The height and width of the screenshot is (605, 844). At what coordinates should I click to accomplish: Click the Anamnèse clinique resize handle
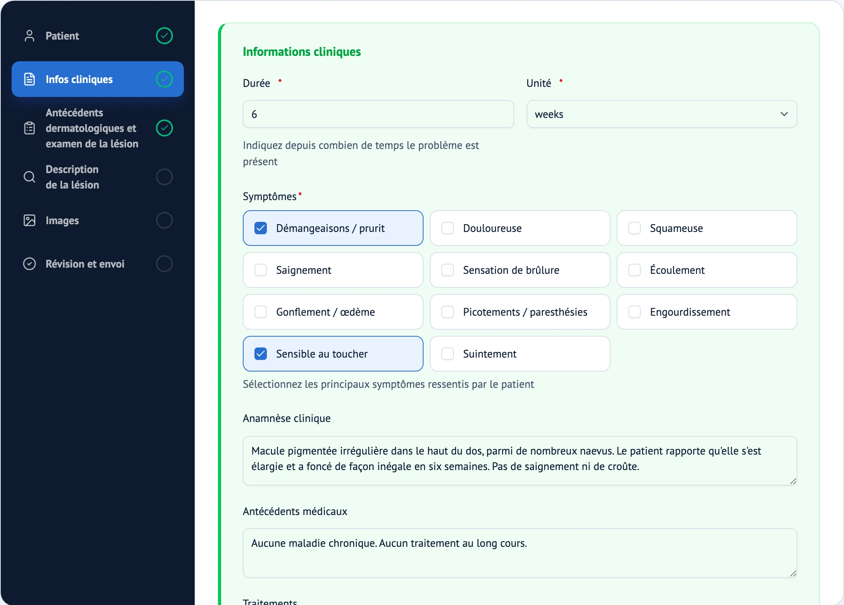[x=793, y=481]
